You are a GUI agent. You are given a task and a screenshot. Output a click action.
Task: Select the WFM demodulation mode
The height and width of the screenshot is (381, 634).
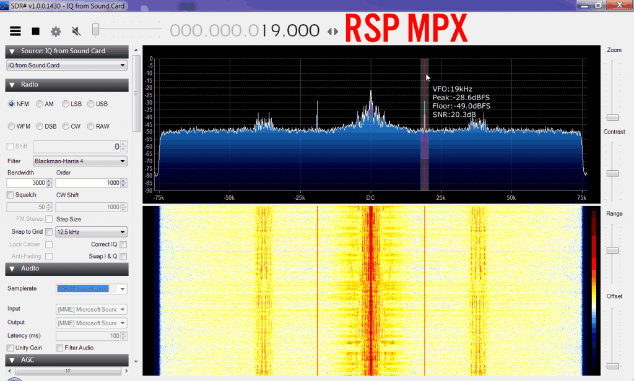12,126
